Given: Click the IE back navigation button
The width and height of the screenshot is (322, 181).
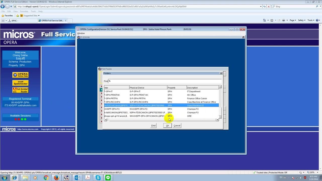Looking at the screenshot, I should (x=3, y=7).
